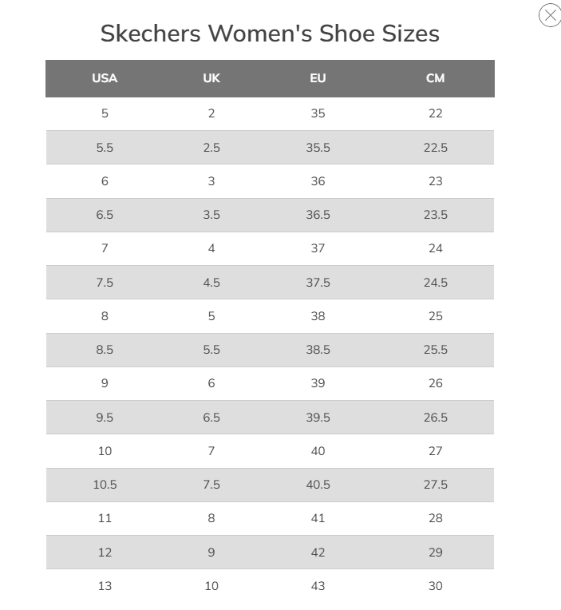Select CM value 30 cell

coord(436,586)
